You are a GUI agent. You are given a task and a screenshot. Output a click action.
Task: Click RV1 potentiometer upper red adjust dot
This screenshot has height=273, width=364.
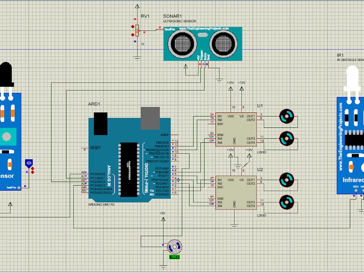(x=133, y=27)
